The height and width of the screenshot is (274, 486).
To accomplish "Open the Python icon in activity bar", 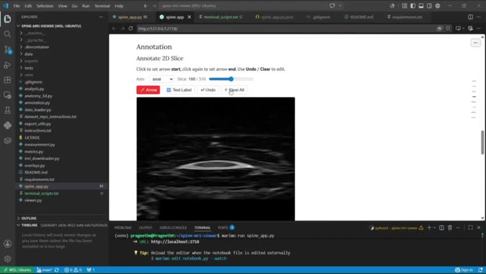I will (x=7, y=126).
